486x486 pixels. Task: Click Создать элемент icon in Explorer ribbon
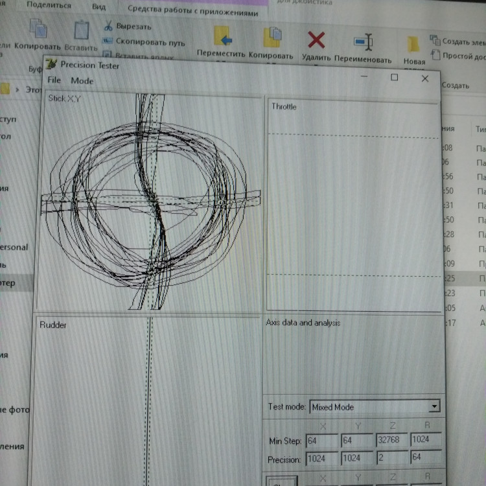pyautogui.click(x=435, y=40)
